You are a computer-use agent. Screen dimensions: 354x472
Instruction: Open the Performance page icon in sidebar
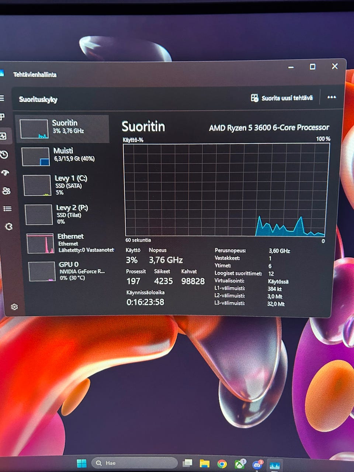(x=3, y=136)
